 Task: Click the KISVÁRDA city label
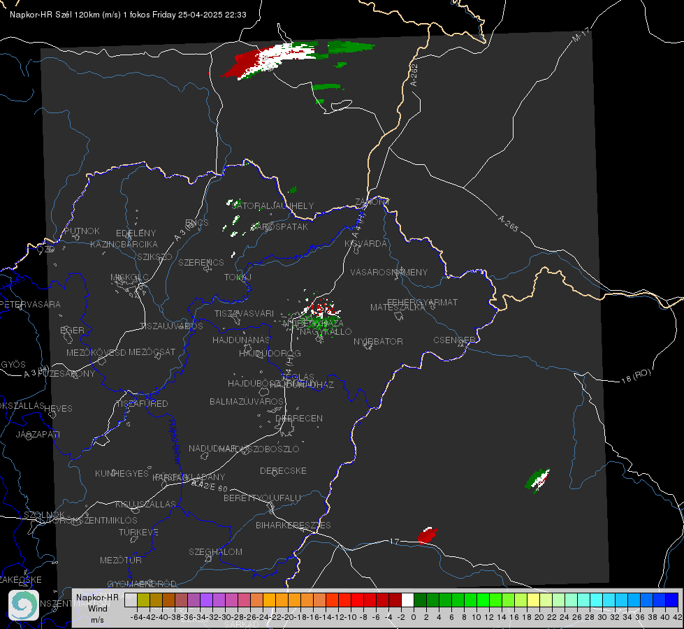point(365,244)
